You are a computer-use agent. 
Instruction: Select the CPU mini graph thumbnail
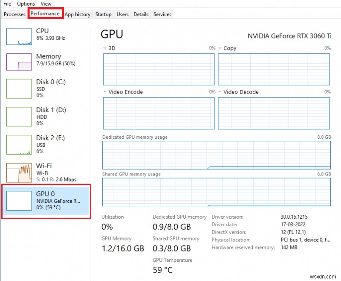pos(19,36)
